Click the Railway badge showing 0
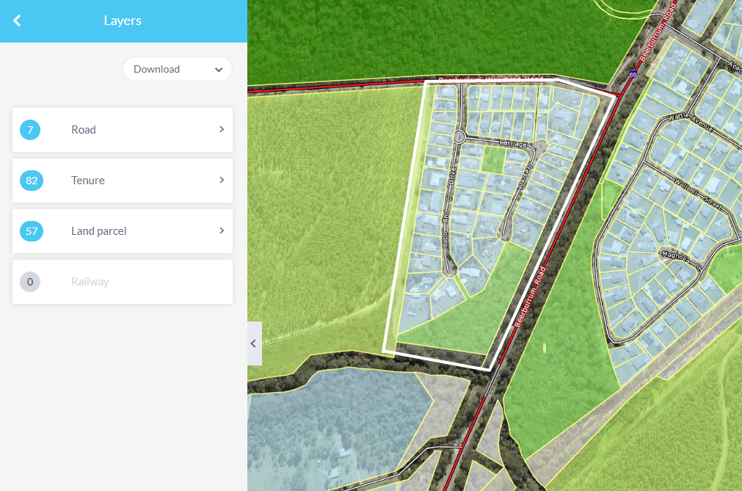The image size is (742, 491). click(30, 282)
